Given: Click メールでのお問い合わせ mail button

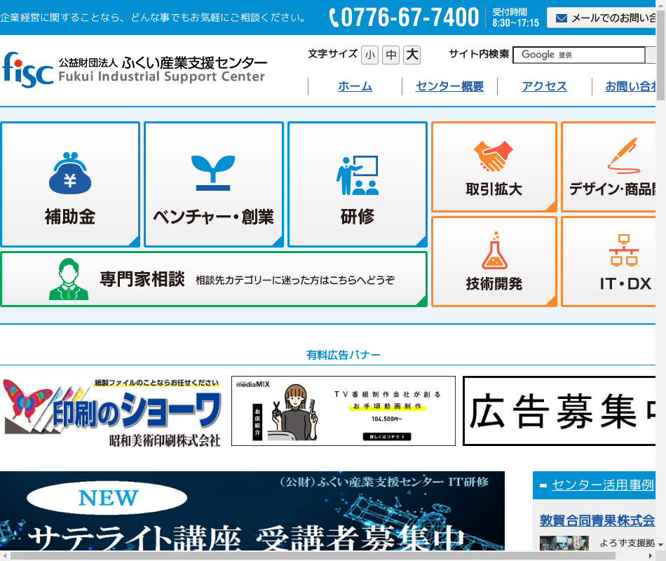Looking at the screenshot, I should coord(604,18).
